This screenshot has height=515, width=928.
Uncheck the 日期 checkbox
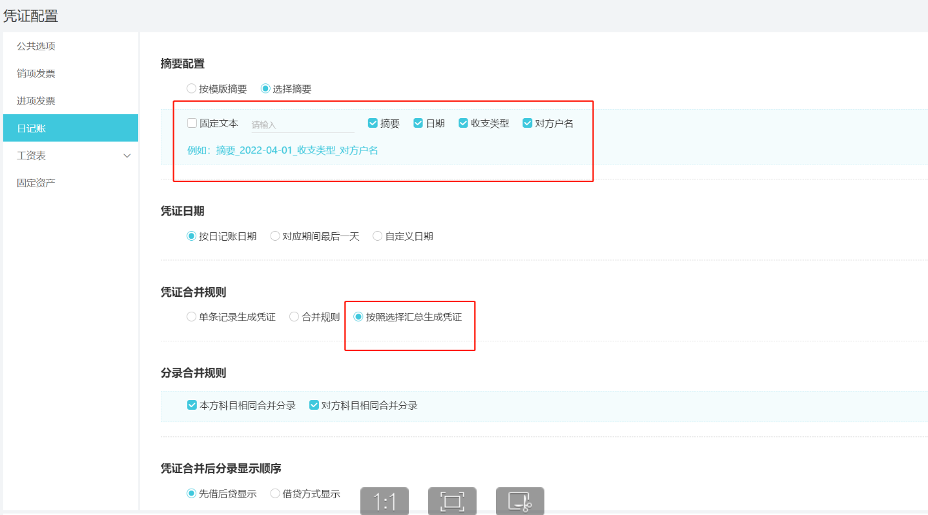[x=418, y=123]
